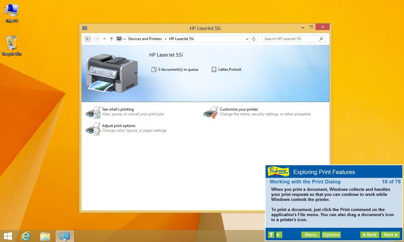Open the recent pages dropdown arrow
The height and width of the screenshot is (242, 404).
(104, 39)
